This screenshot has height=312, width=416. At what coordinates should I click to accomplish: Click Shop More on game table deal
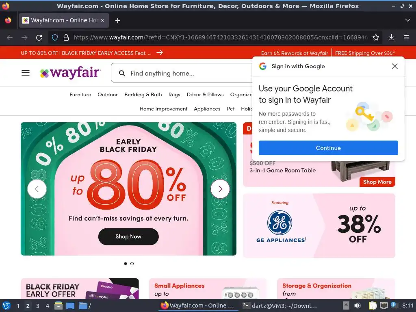point(377,182)
